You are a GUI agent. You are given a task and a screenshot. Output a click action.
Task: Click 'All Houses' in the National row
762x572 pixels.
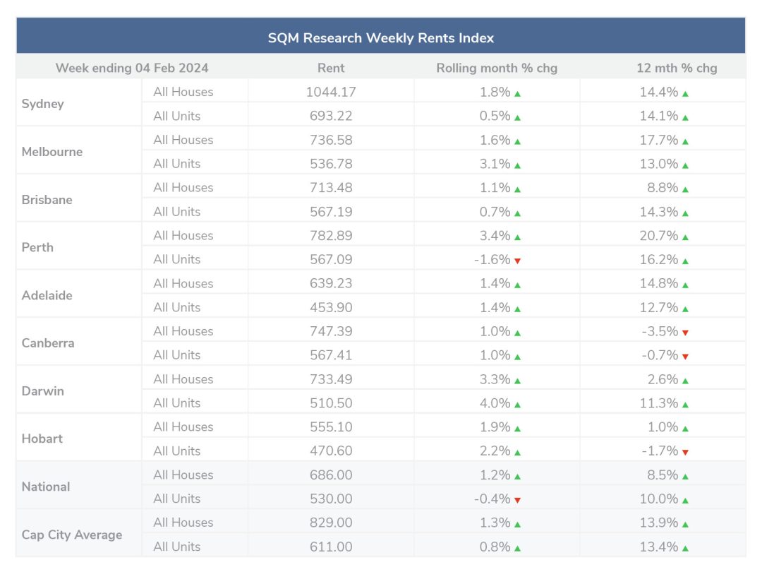tap(183, 475)
